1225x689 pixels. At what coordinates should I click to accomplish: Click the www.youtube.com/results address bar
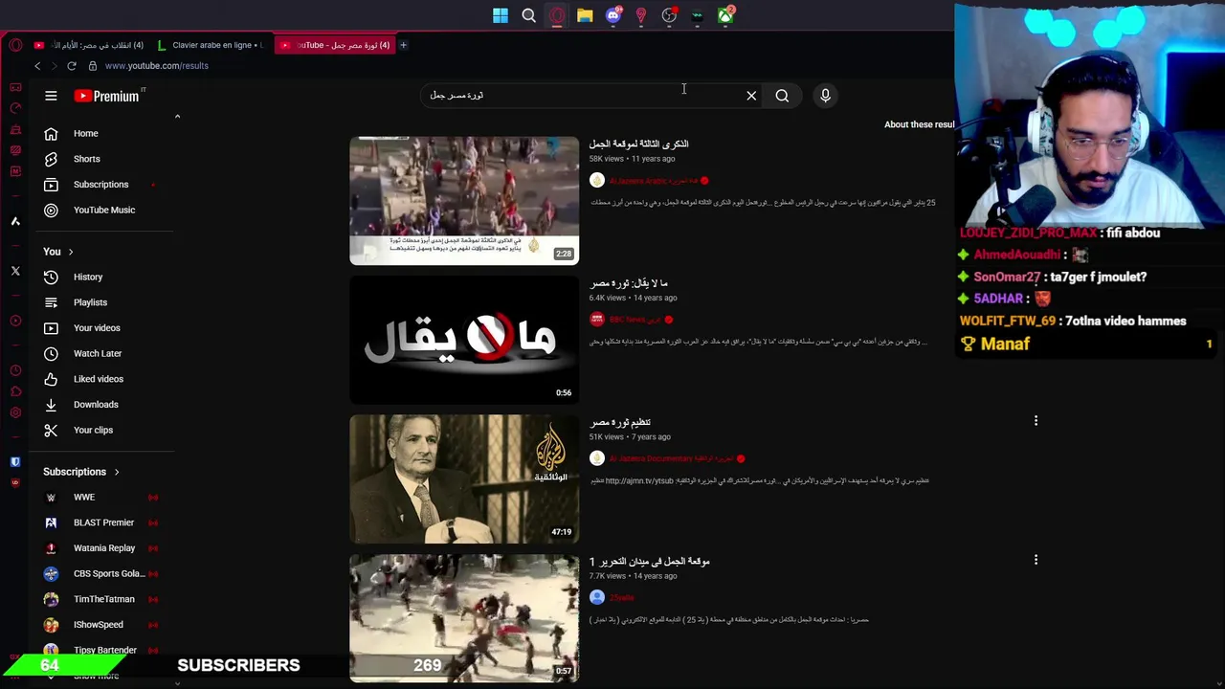(156, 66)
